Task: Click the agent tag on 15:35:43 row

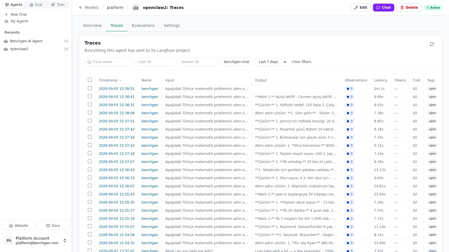Action: pos(432,194)
